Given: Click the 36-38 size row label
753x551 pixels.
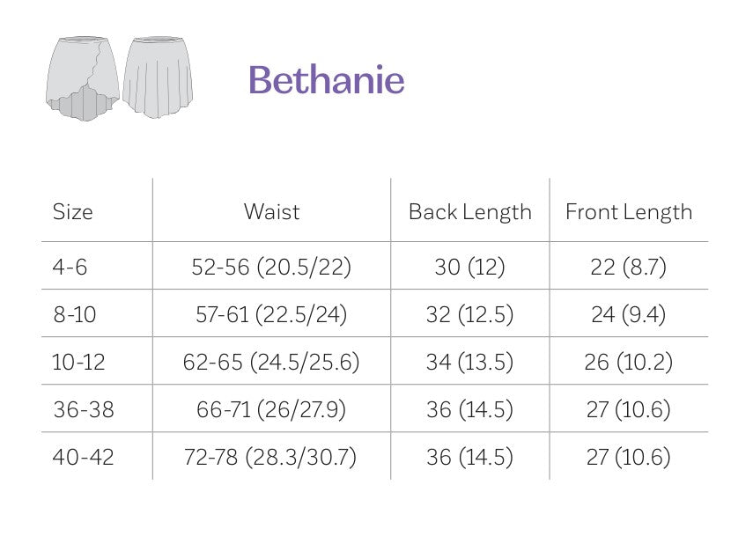Looking at the screenshot, I should pos(83,409).
